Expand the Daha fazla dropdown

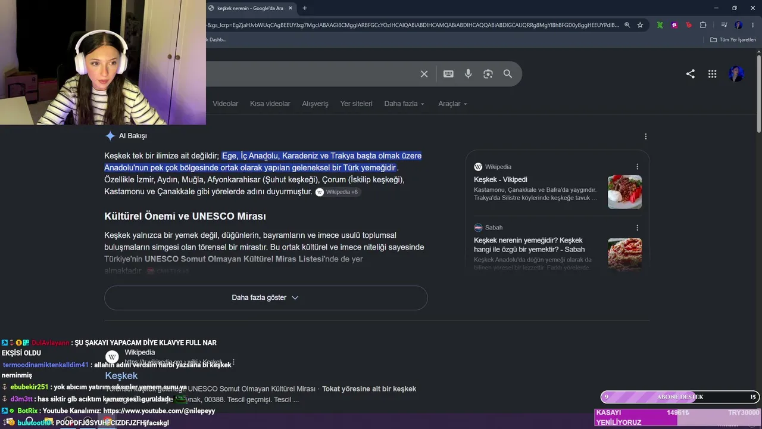[404, 104]
